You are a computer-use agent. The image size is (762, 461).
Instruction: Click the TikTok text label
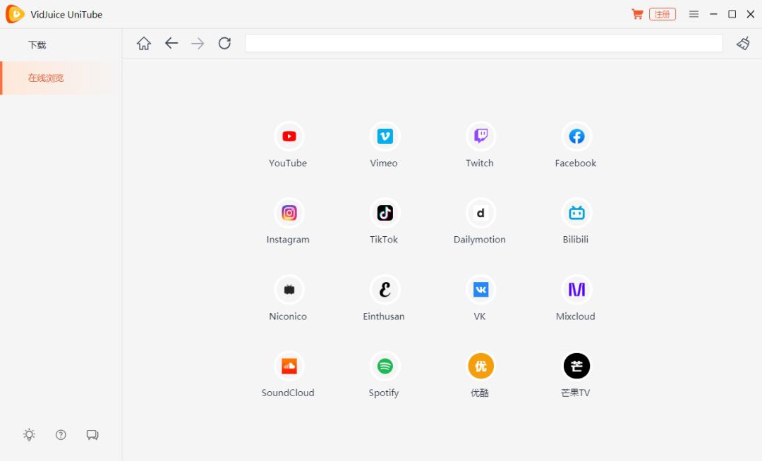[383, 239]
